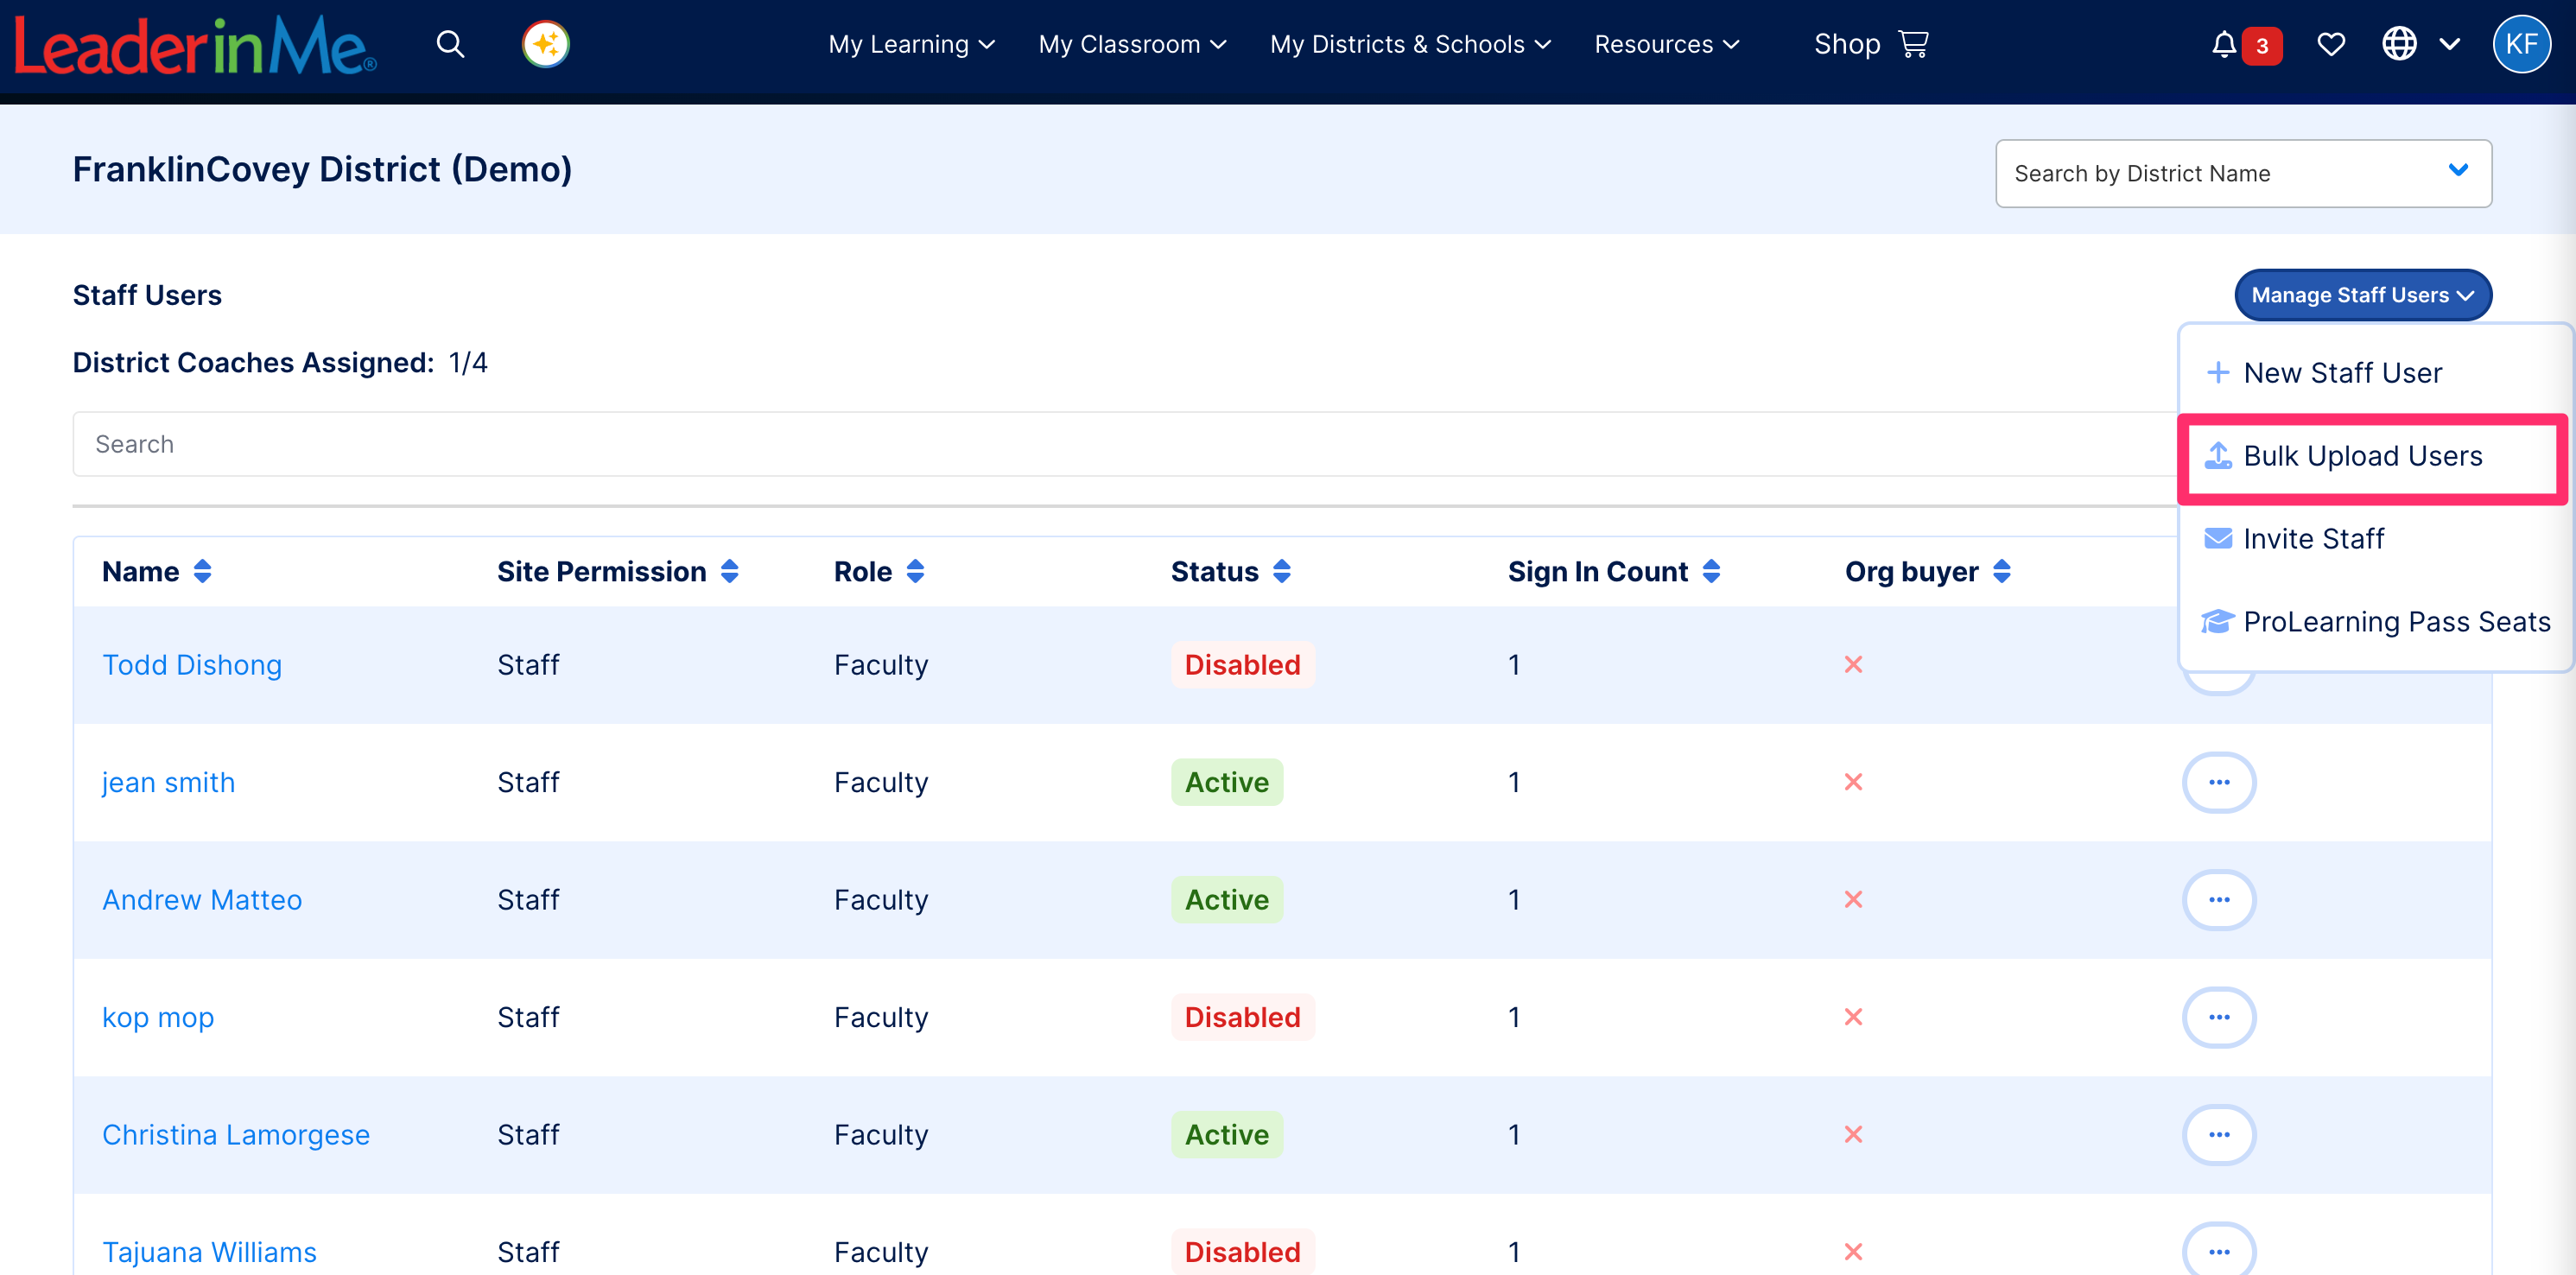The image size is (2576, 1275).
Task: Open more options for kop mop
Action: 2218,1017
